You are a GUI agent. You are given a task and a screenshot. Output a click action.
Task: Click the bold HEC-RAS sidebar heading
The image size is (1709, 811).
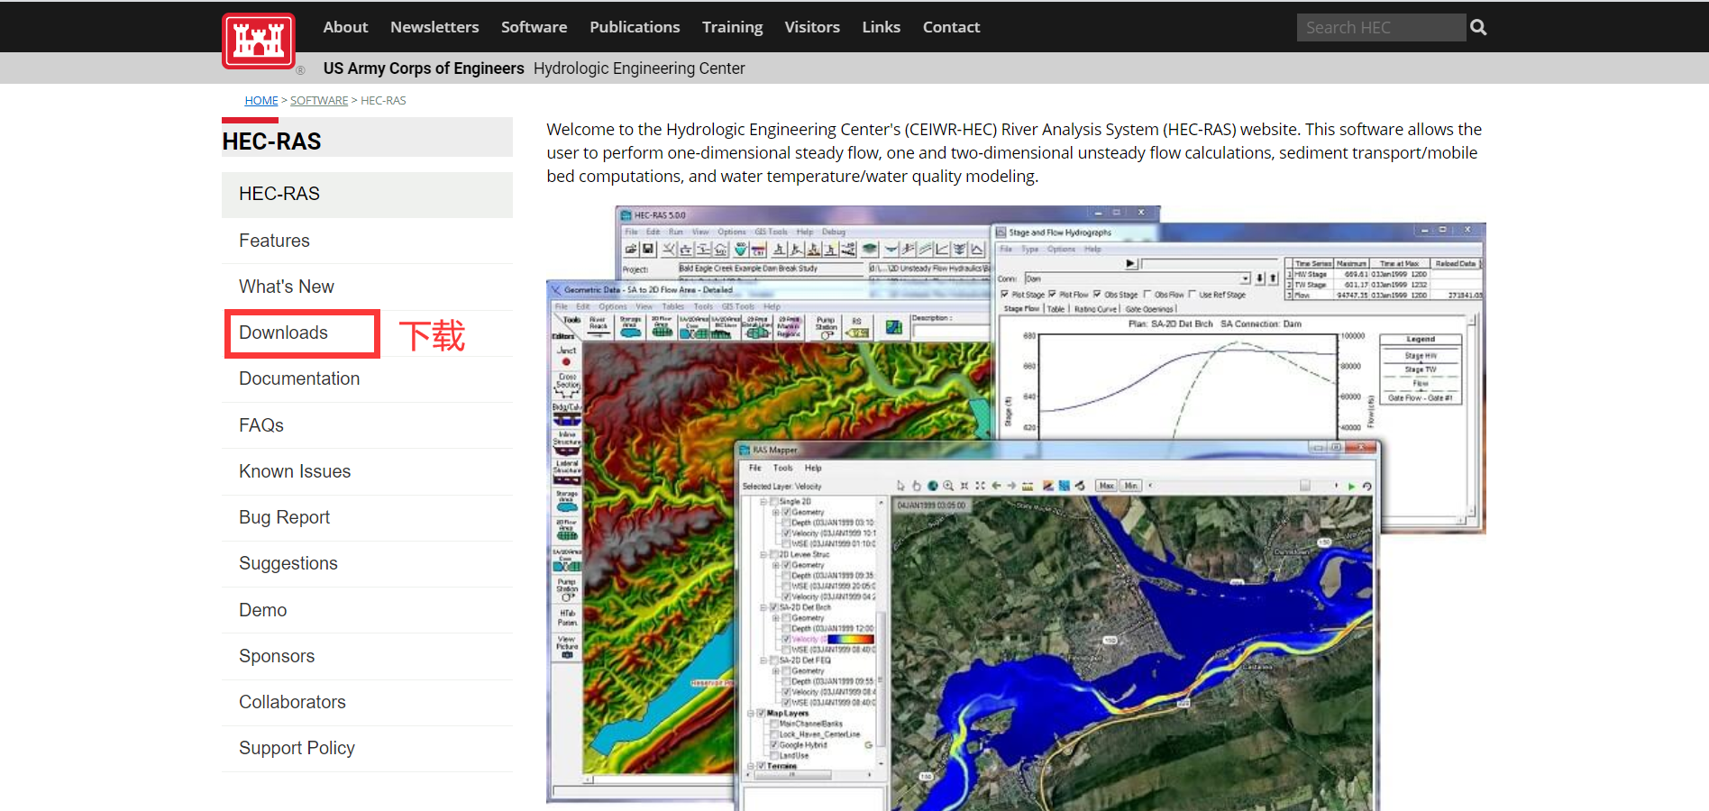[272, 141]
